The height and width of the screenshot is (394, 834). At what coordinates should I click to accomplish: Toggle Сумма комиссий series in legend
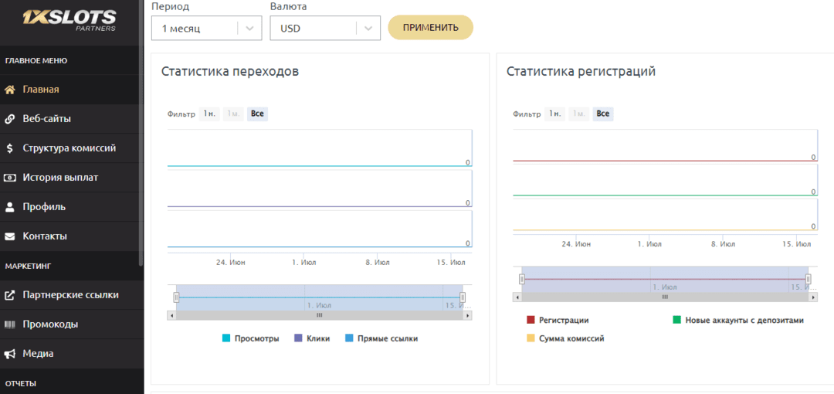point(565,338)
